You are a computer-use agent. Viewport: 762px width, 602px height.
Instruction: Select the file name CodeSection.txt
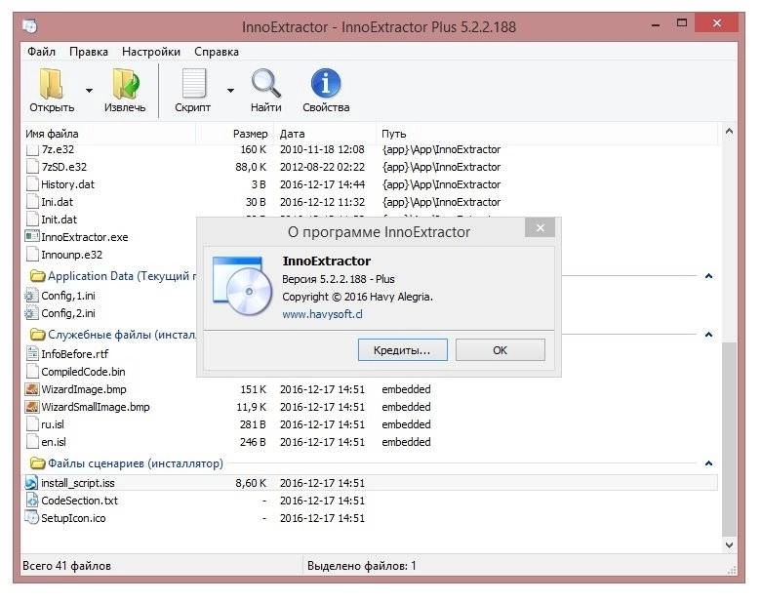[79, 501]
